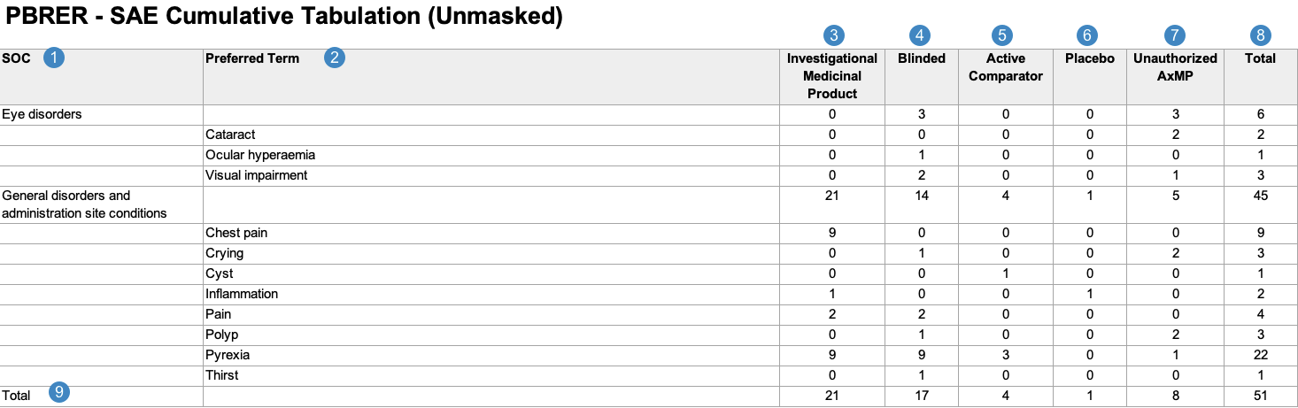1298x408 pixels.
Task: Select General disorders and administration site conditions
Action: tap(84, 204)
